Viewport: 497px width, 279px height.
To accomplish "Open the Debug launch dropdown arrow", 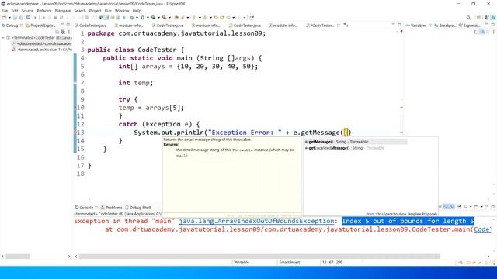I will pos(137,18).
